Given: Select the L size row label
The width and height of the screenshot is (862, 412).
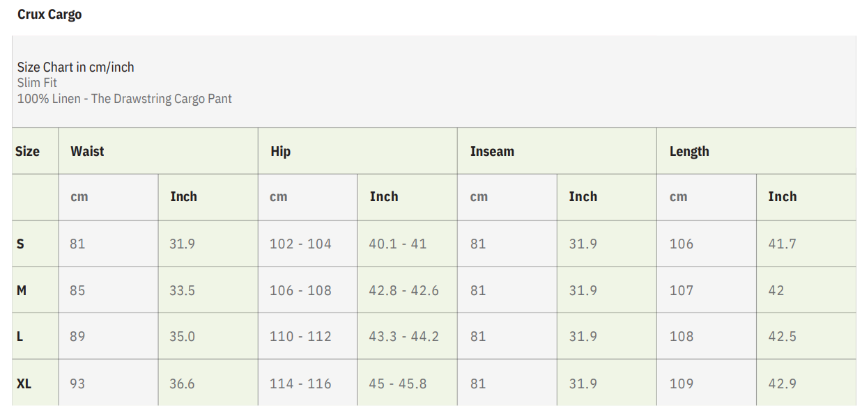Looking at the screenshot, I should [x=20, y=336].
